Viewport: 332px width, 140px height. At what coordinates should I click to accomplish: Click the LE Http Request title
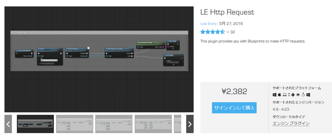click(x=227, y=12)
